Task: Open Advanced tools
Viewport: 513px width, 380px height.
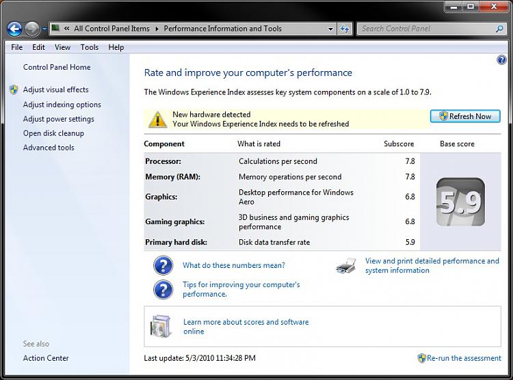Action: [49, 148]
